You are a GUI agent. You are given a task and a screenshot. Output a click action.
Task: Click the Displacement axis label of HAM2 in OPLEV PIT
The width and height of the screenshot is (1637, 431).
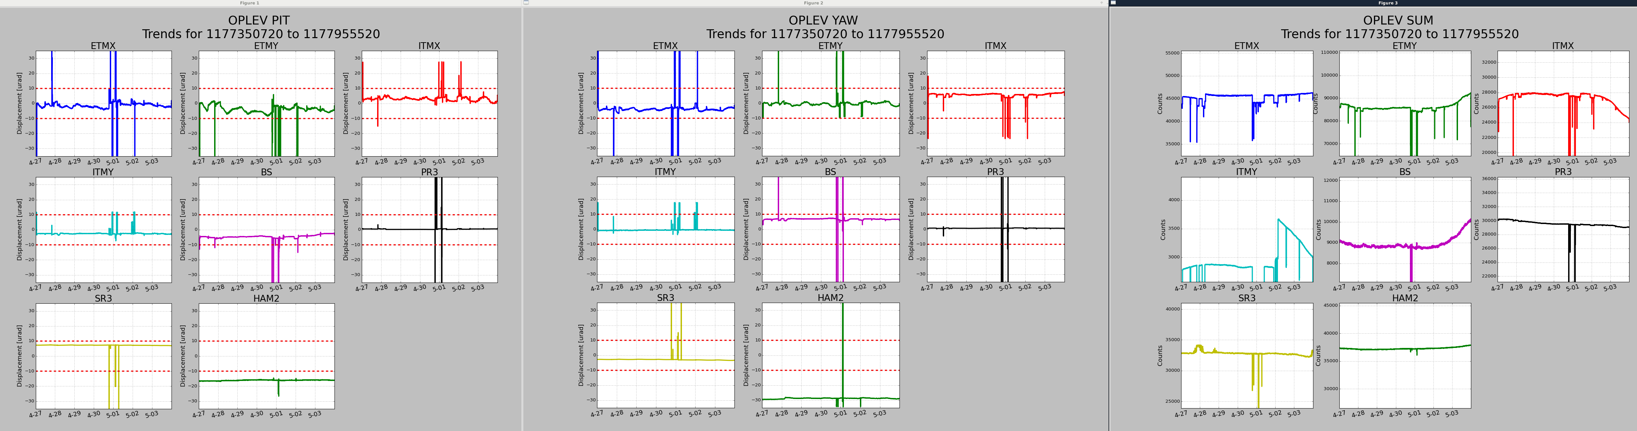182,356
